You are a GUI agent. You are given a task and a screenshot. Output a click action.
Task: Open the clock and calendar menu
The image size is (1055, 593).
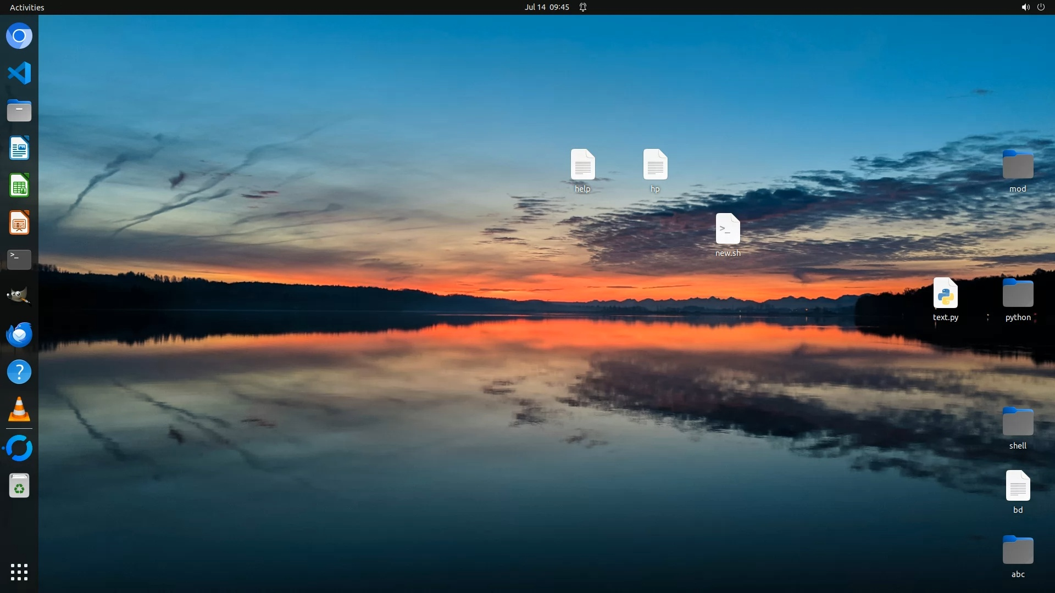pos(546,7)
